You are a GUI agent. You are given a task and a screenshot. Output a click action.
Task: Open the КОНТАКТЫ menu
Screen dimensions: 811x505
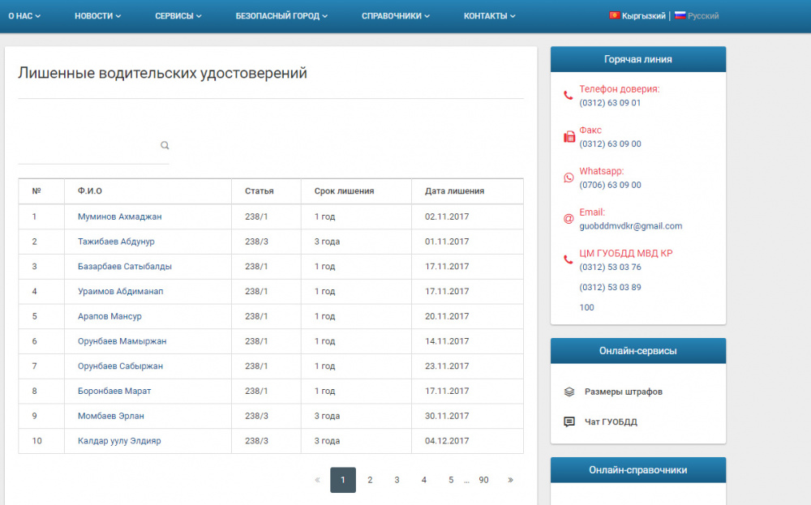click(489, 15)
